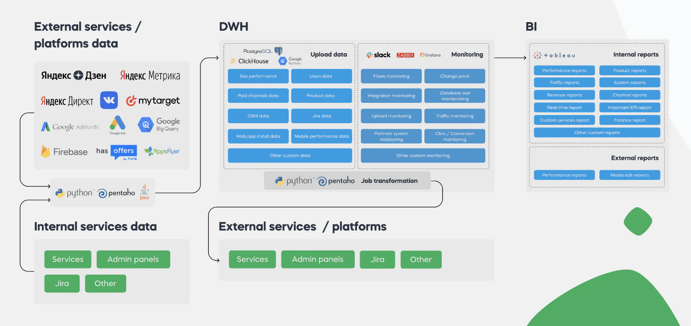
Task: Open the Partners system monitoring block
Action: (x=392, y=136)
